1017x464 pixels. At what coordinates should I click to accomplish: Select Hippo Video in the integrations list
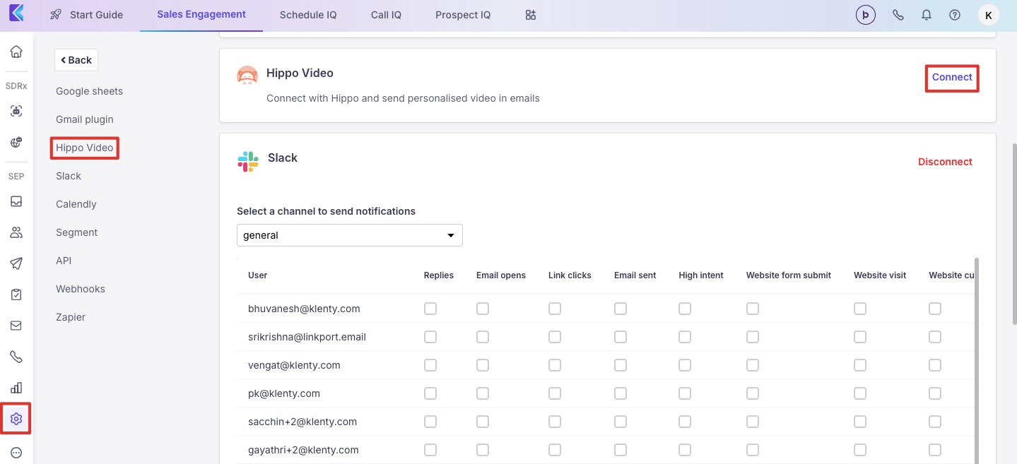[85, 148]
